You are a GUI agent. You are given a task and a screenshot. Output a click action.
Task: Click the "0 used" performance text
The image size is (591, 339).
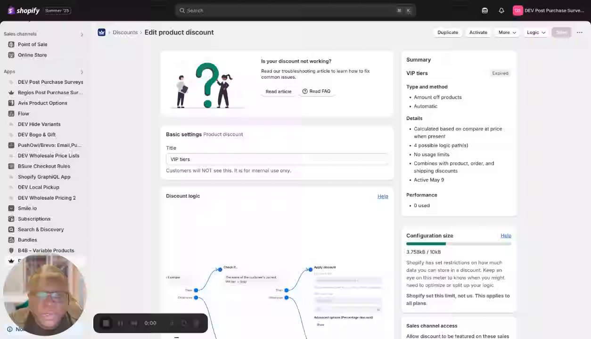pos(421,206)
